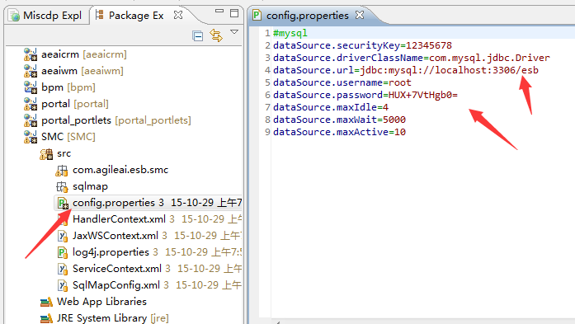Select the bpm project
Screen dimensions: 575x324
pos(68,87)
